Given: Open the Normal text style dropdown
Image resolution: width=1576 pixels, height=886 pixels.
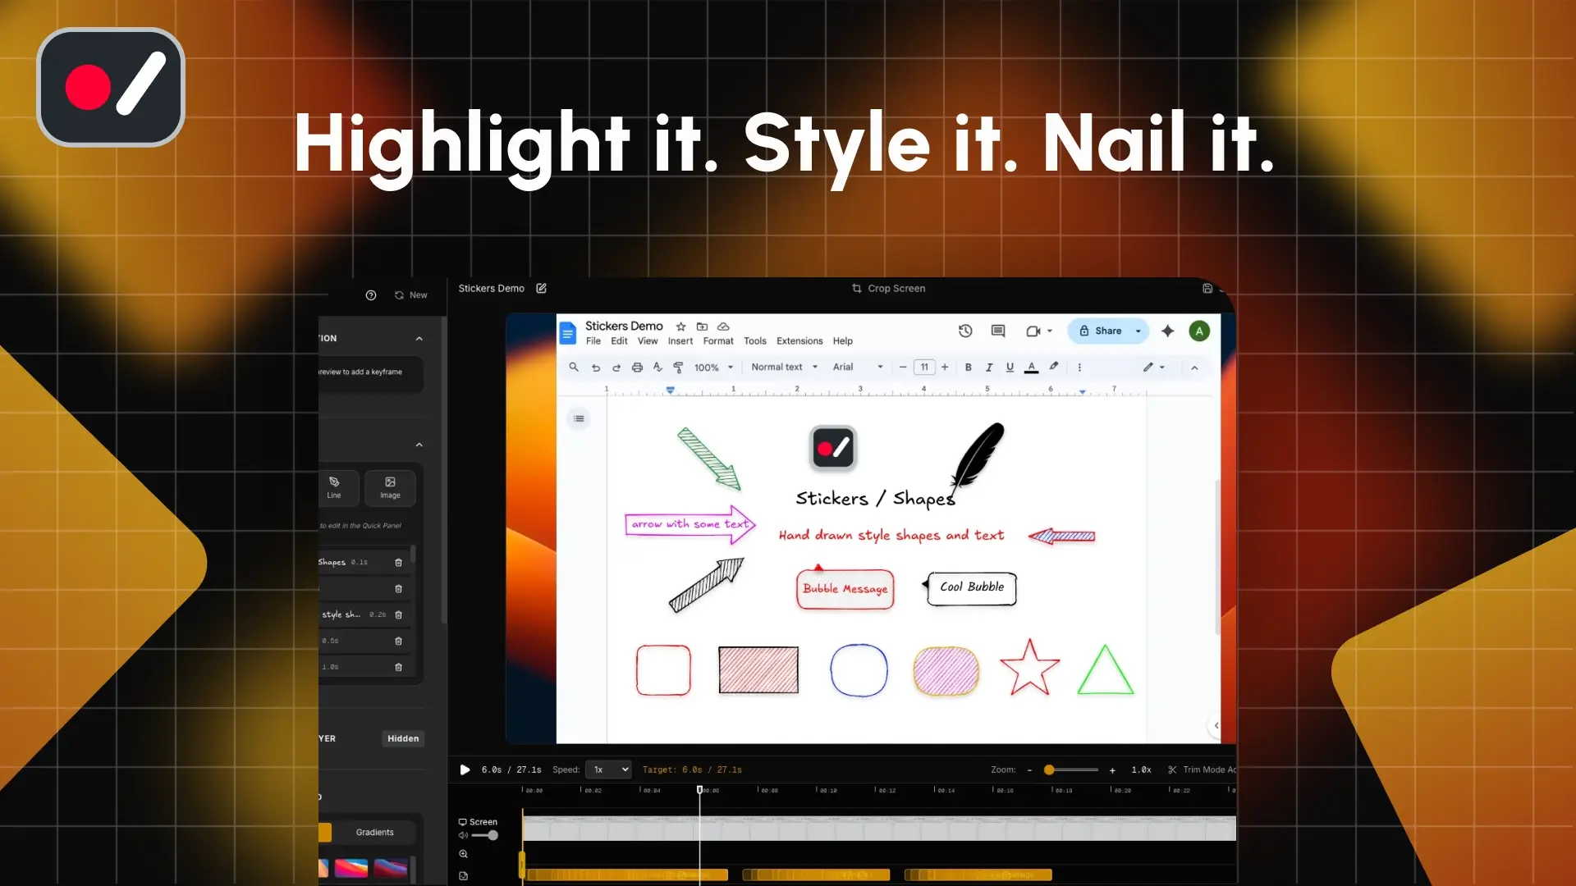Looking at the screenshot, I should [784, 368].
